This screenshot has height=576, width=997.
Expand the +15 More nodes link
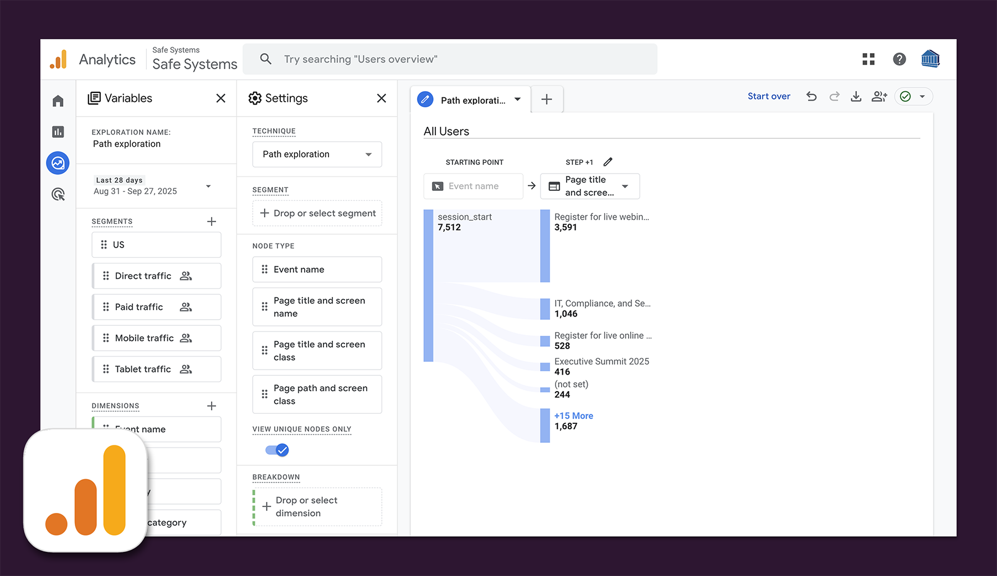coord(573,416)
